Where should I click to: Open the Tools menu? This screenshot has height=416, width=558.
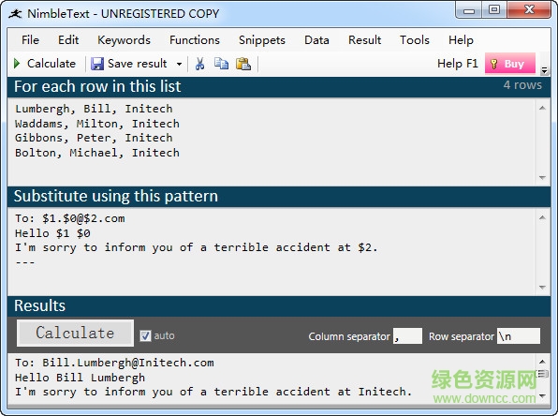click(415, 40)
